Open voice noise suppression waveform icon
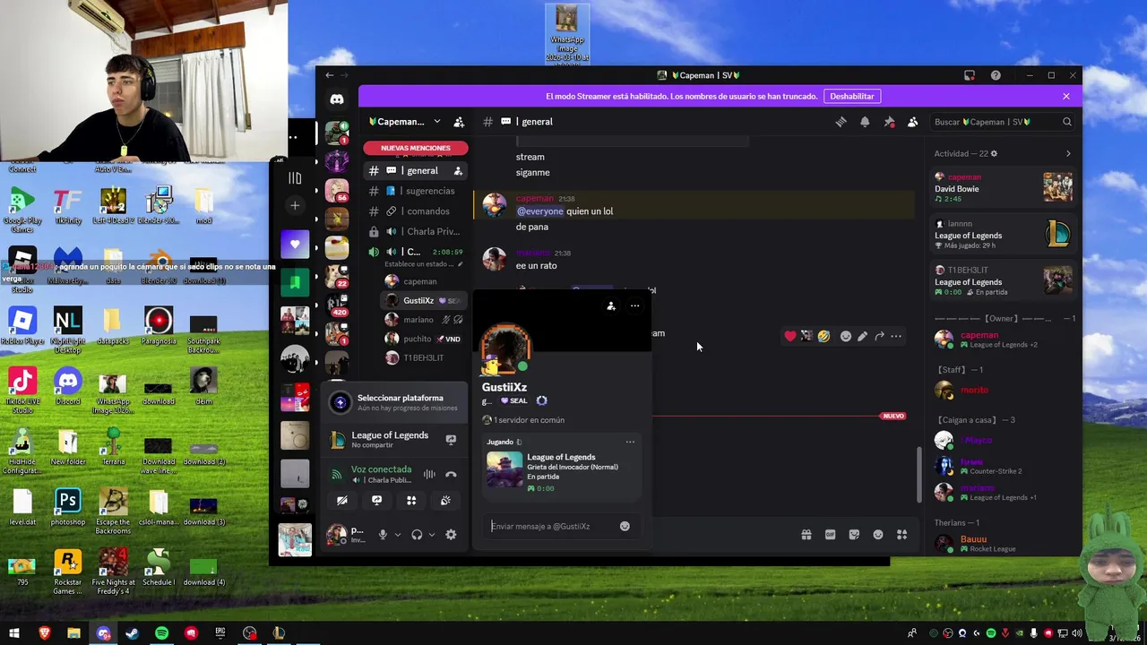Viewport: 1147px width, 645px height. click(x=429, y=475)
